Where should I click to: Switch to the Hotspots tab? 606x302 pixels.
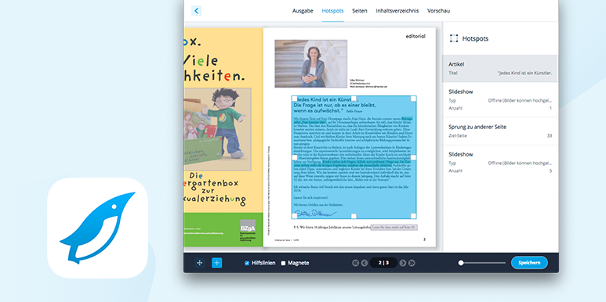click(332, 11)
